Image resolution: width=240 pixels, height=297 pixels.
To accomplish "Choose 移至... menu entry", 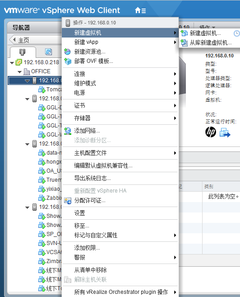I will [120, 226].
